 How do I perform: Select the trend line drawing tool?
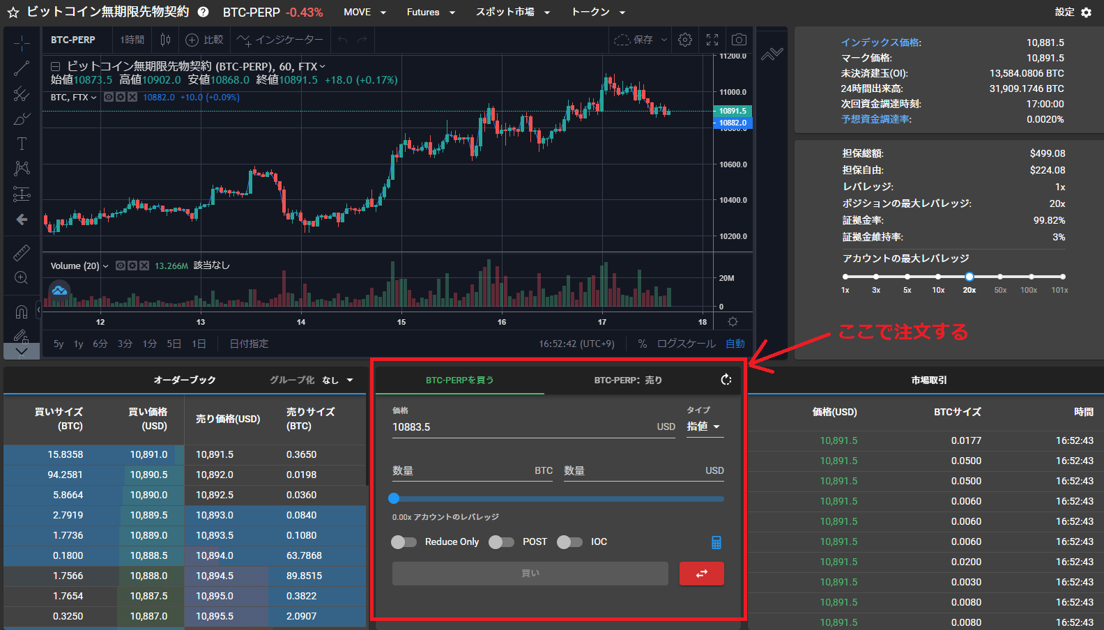click(22, 68)
